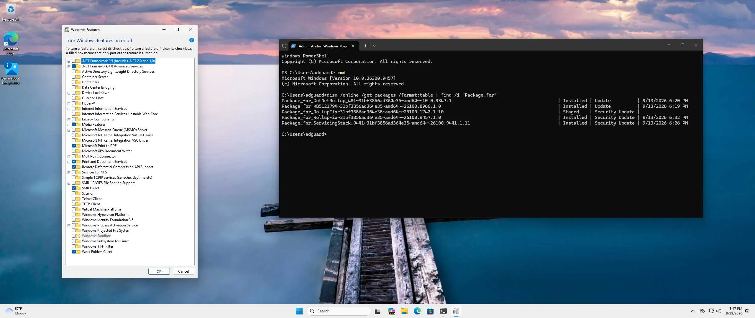The image size is (755, 318).
Task: Enable the Hyper-V checkbox
Action: tap(74, 103)
